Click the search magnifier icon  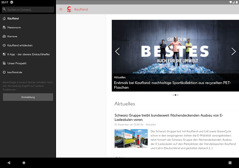tap(4, 9)
